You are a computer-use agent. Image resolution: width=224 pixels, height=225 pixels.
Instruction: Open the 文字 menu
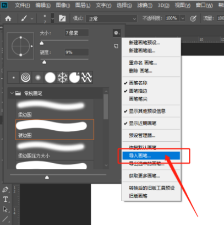pos(104,5)
